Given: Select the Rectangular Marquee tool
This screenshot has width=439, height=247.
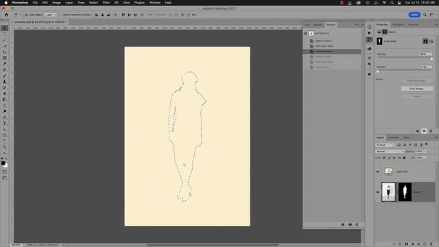Looking at the screenshot, I should 5,34.
